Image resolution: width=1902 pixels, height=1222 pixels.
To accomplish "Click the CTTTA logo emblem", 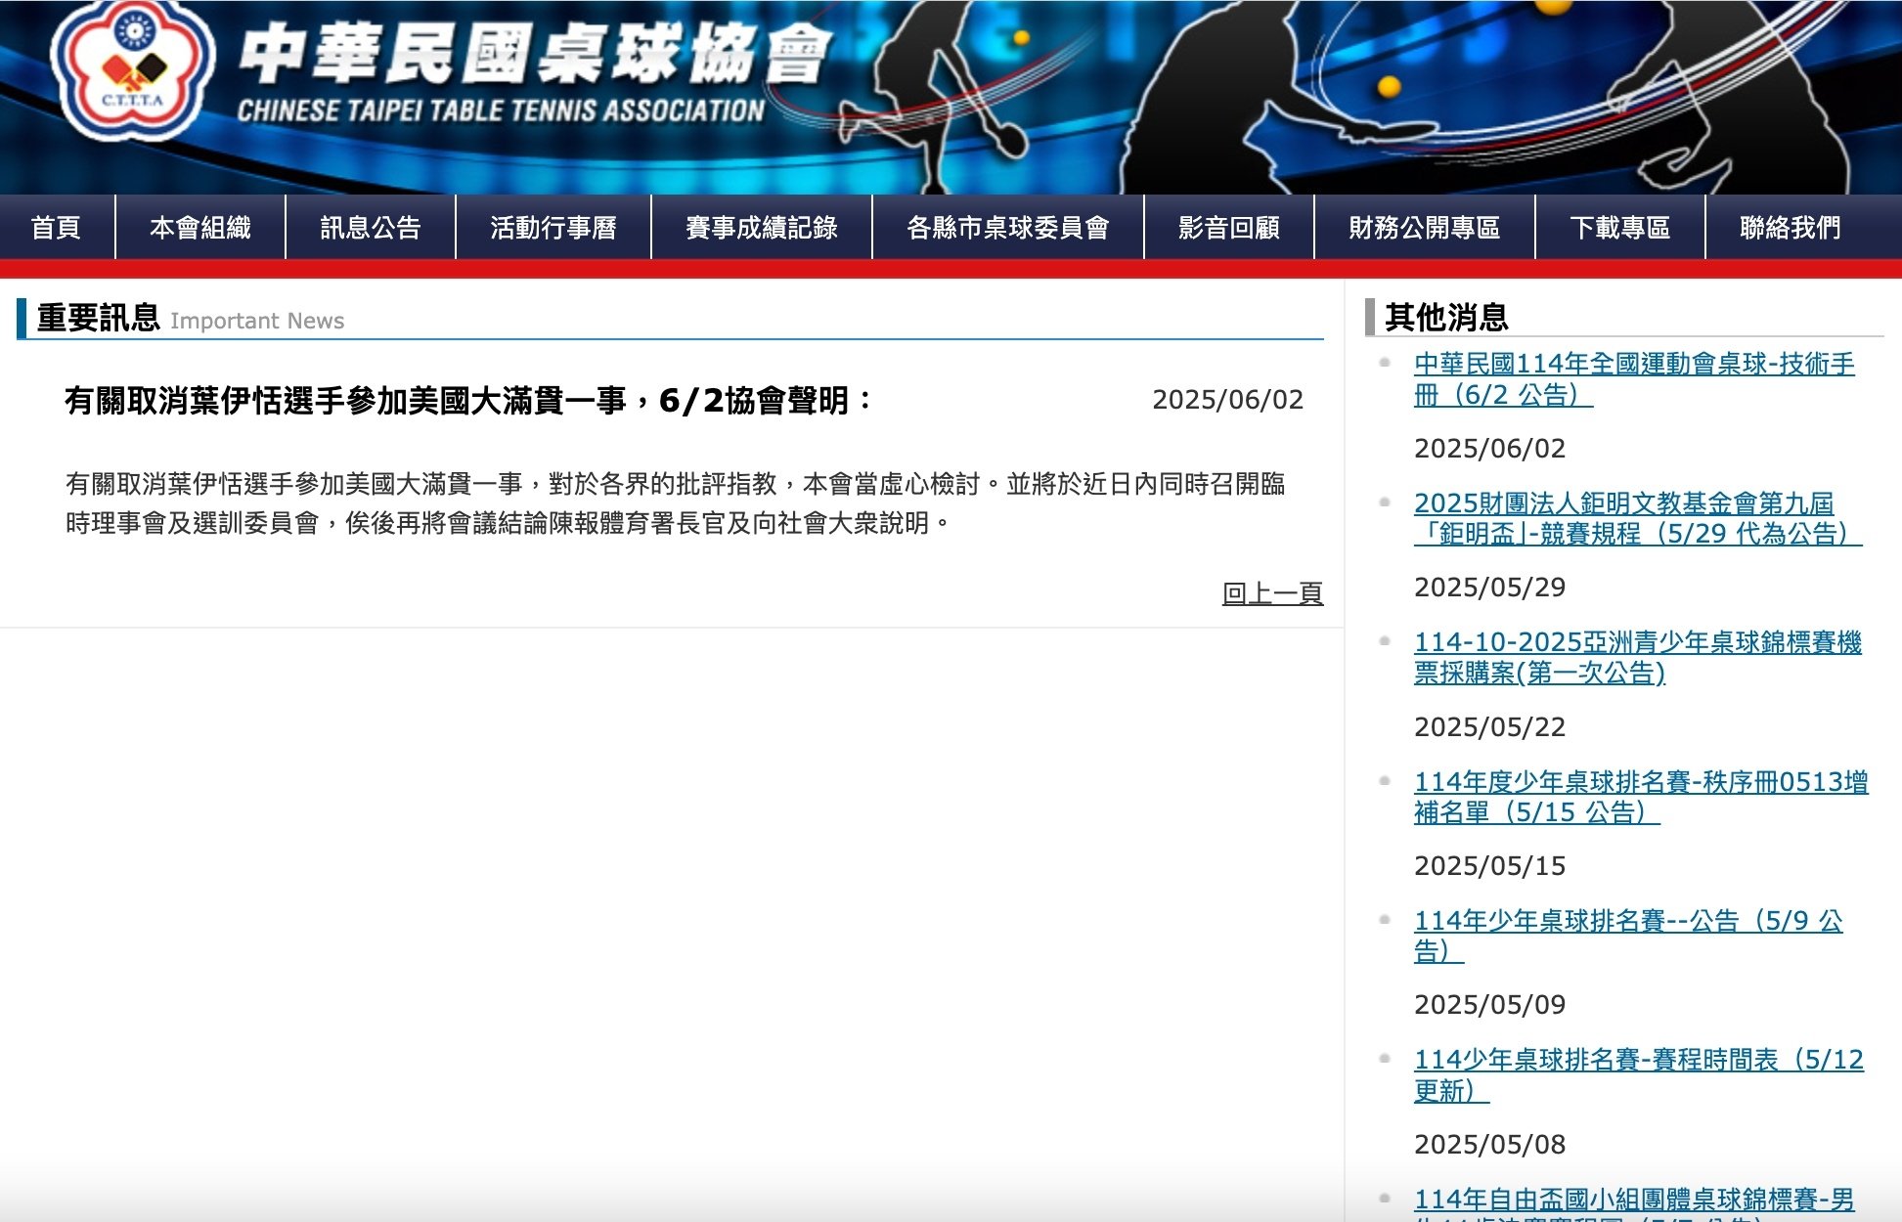I will tap(133, 69).
